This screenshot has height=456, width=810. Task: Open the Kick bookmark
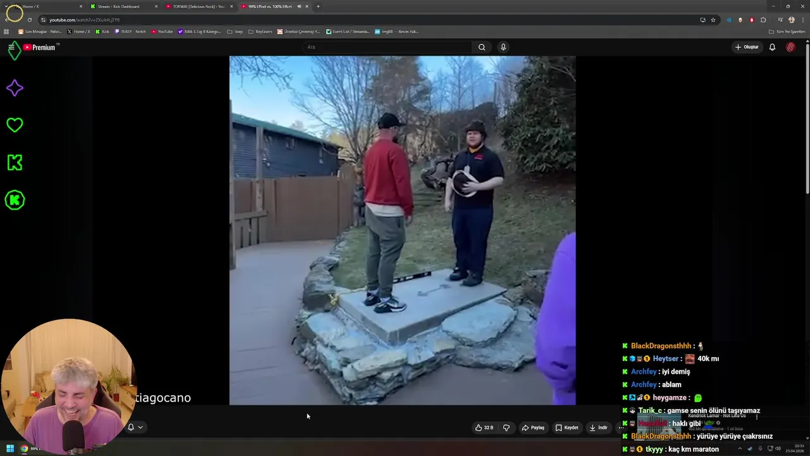coord(103,32)
